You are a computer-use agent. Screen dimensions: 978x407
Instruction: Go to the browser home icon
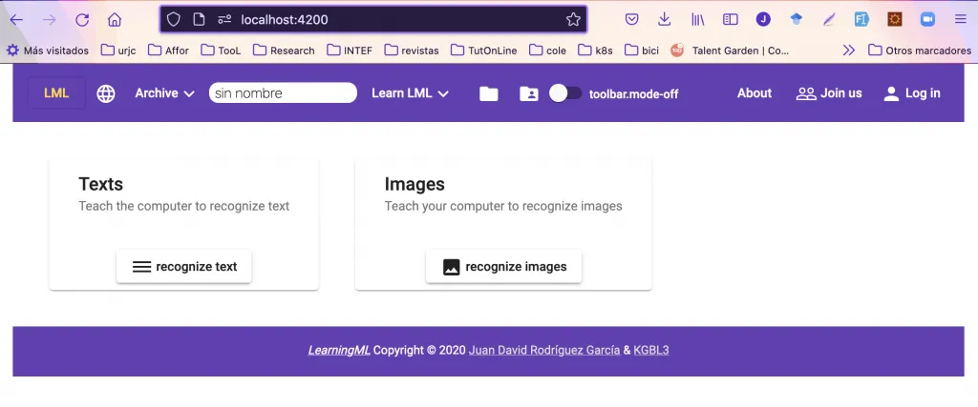pos(115,19)
